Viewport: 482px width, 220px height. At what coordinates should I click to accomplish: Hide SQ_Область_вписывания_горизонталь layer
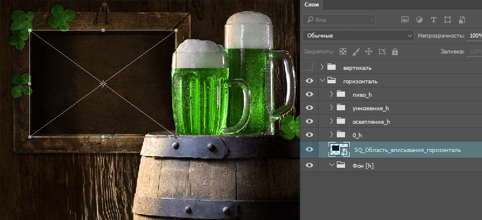click(x=309, y=150)
